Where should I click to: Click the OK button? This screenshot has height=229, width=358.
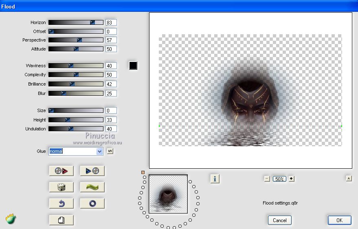pos(339,220)
